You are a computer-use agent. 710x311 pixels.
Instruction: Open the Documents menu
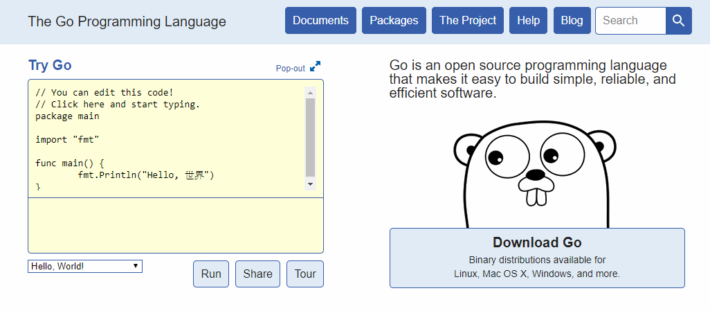320,21
